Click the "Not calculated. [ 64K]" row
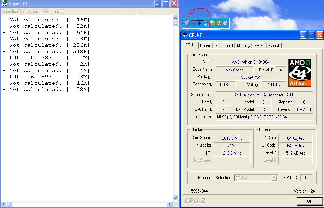This screenshot has height=208, width=324. tap(46, 33)
